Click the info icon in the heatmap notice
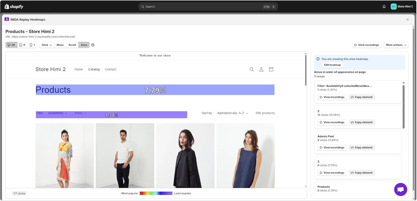 point(318,59)
